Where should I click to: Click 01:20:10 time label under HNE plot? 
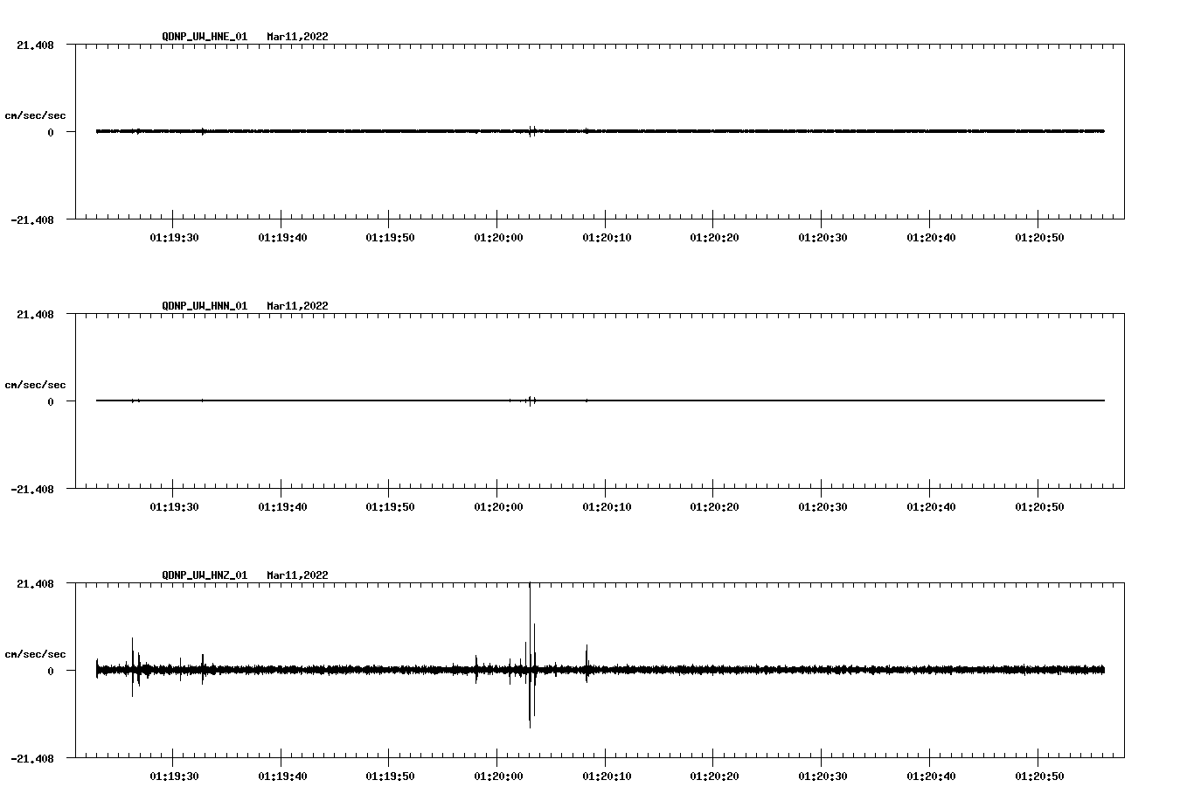pyautogui.click(x=606, y=238)
